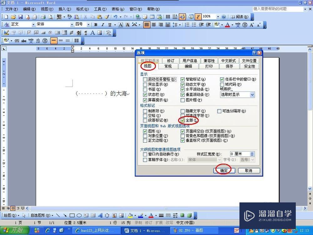
Task: Switch to the 打印 tab
Action: point(209,66)
